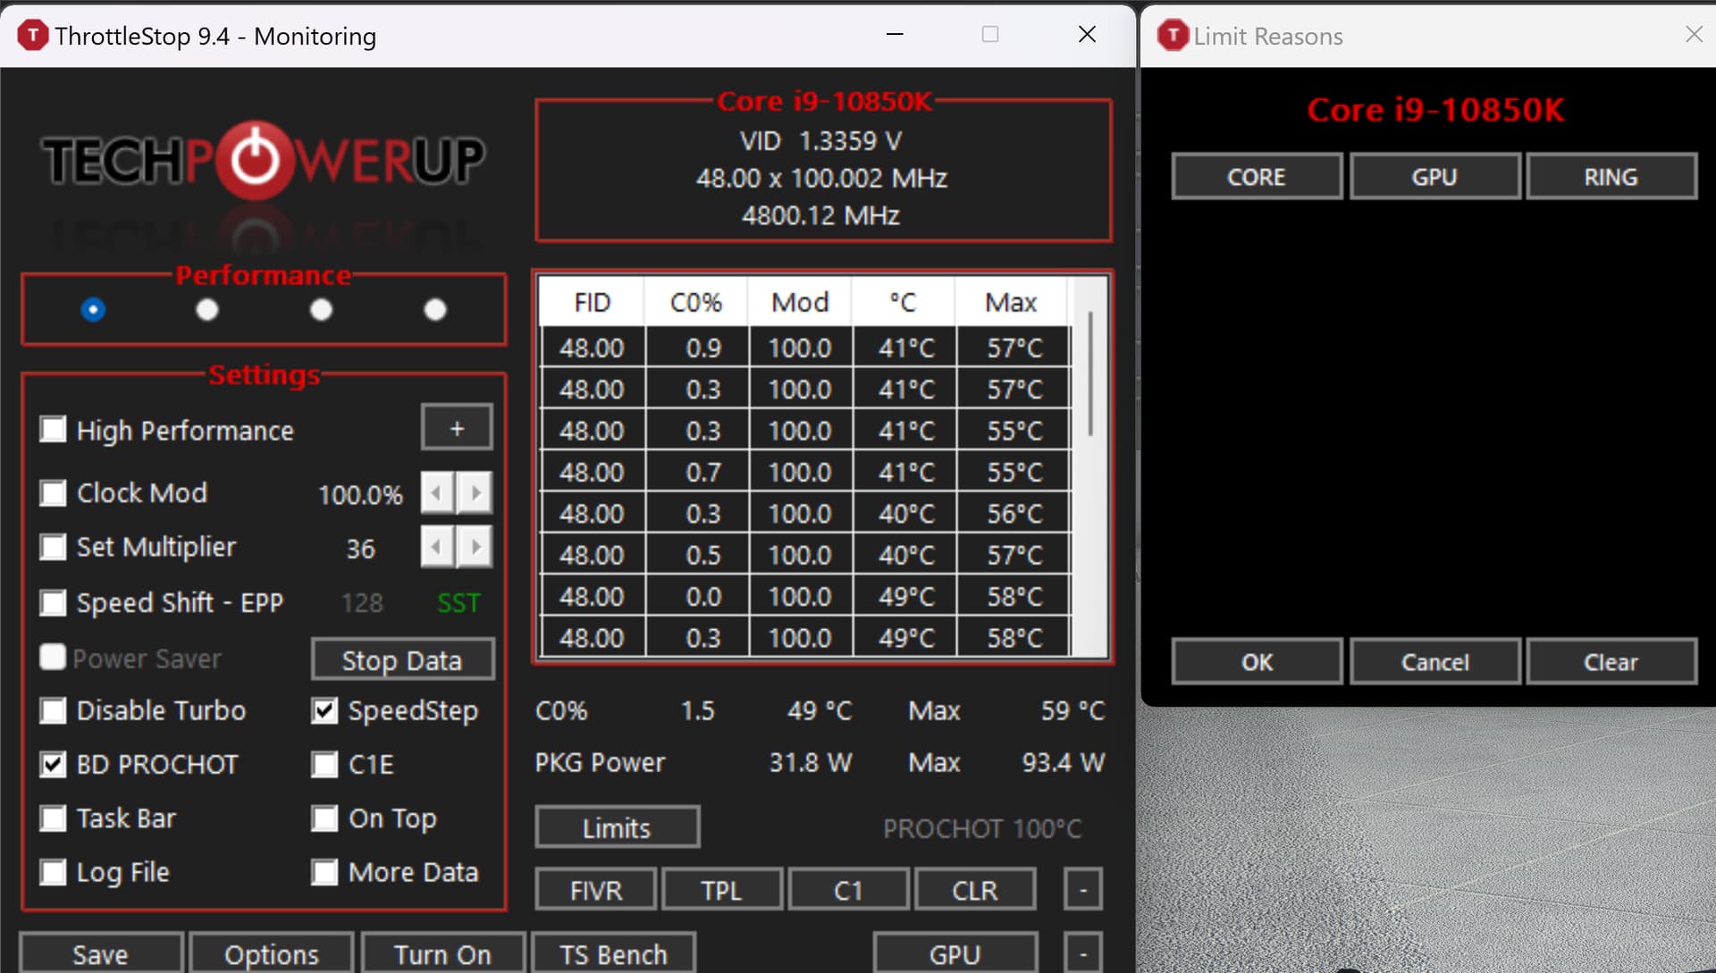
Task: Click the °C column header
Action: (x=904, y=302)
